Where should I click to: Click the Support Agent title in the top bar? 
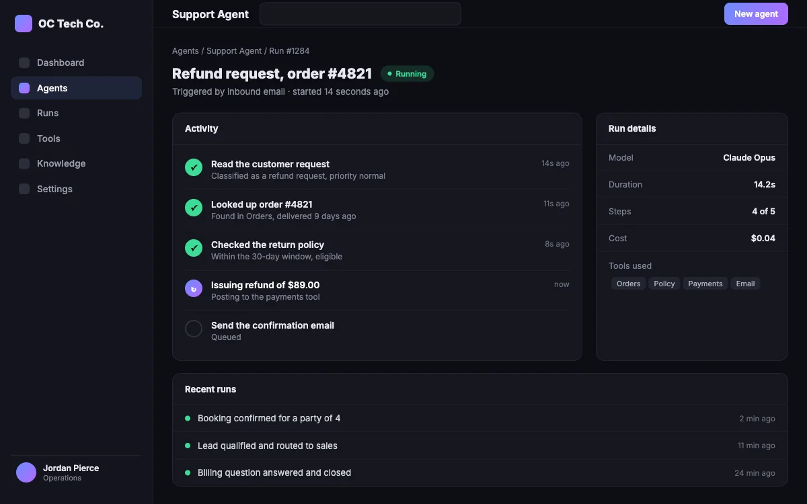coord(210,14)
